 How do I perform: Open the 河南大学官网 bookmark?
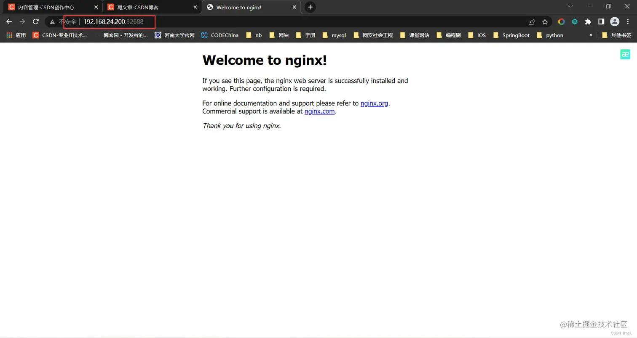[174, 35]
